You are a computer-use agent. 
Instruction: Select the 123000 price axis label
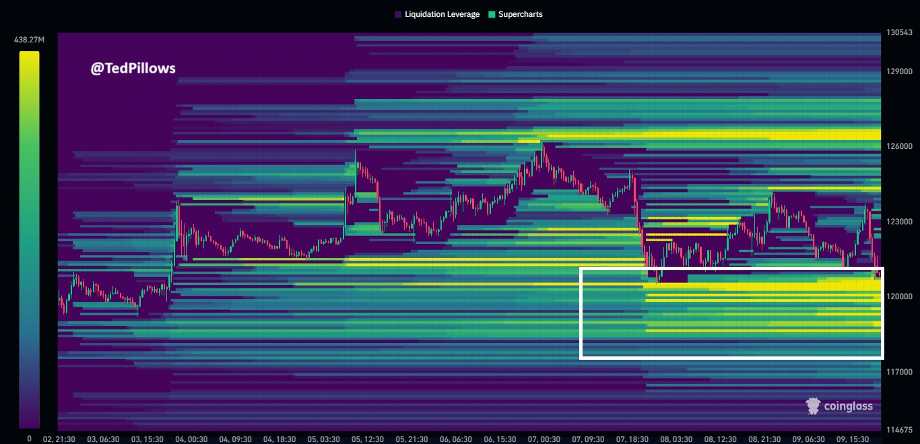(x=899, y=222)
